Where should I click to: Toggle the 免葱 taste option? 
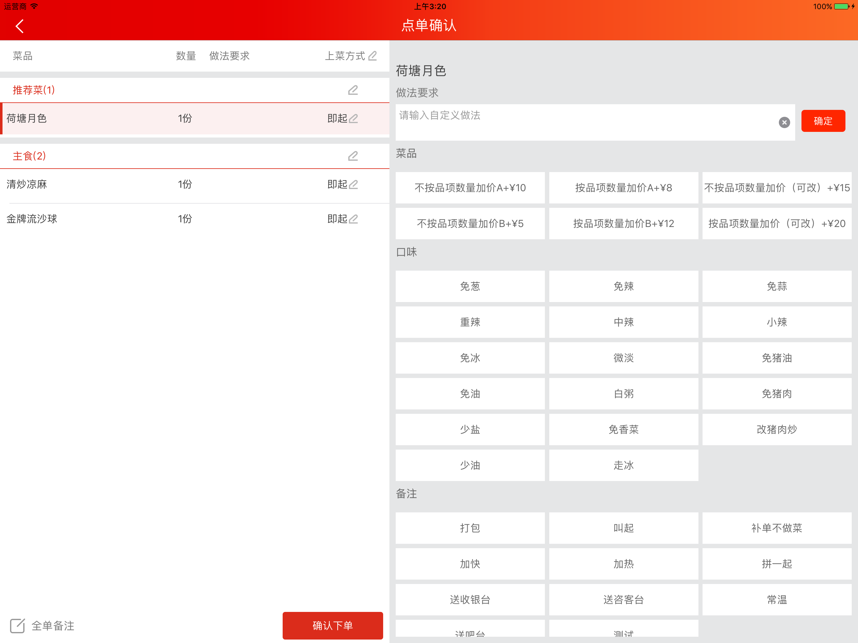470,286
